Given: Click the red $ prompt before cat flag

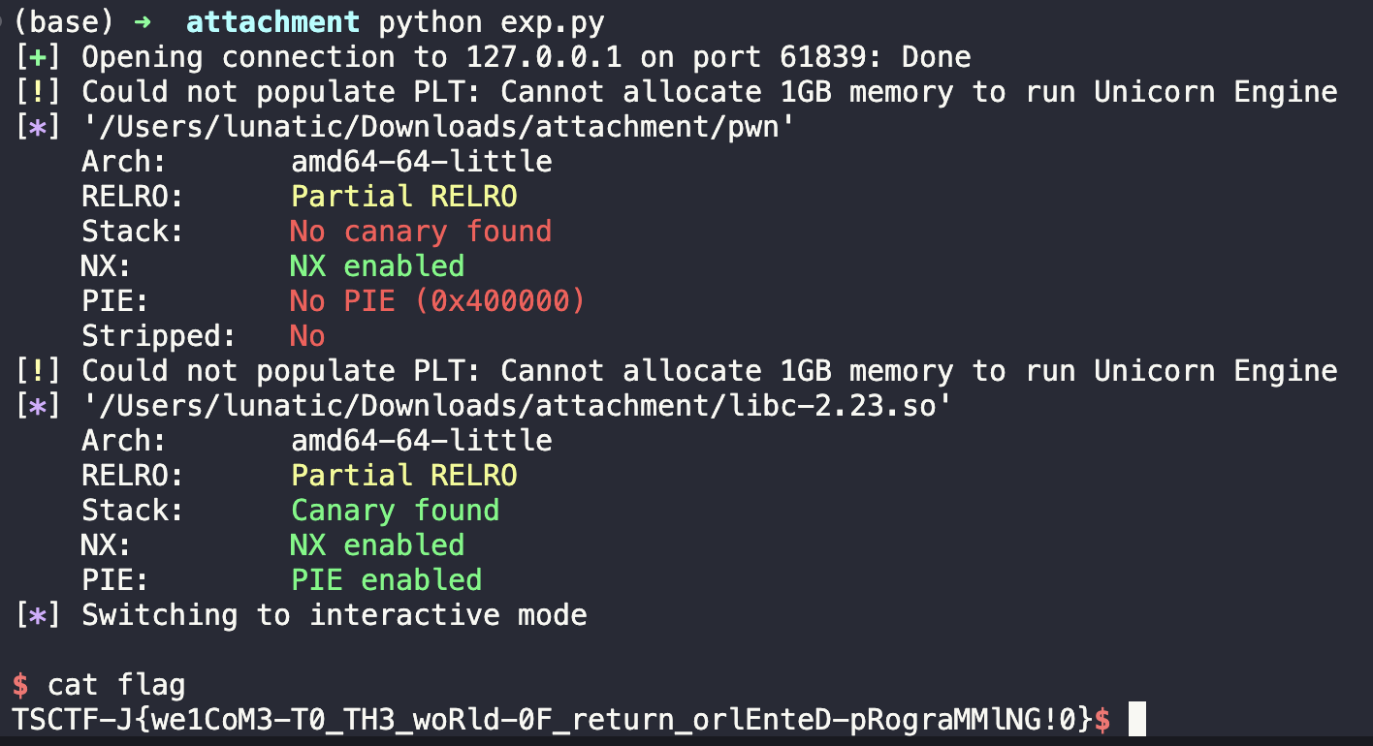Looking at the screenshot, I should click(20, 685).
